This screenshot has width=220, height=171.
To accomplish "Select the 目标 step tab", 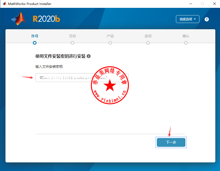I will coord(72,36).
